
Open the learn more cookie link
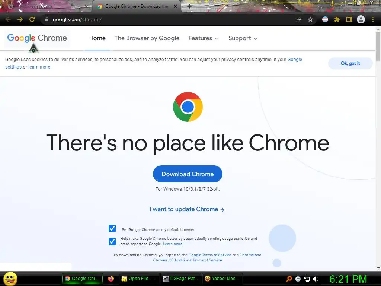coord(39,67)
